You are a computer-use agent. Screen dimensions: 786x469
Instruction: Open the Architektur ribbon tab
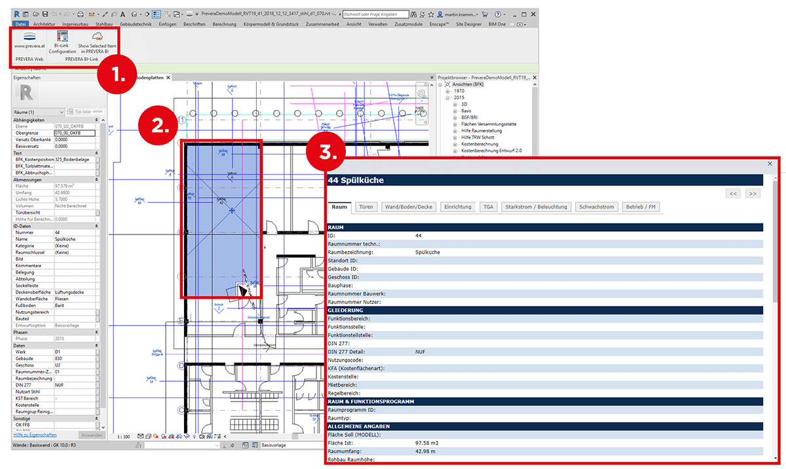pos(45,24)
